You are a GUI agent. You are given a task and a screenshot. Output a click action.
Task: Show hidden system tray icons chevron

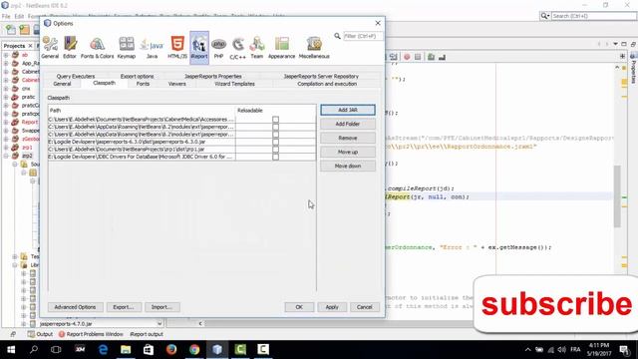[x=527, y=350]
